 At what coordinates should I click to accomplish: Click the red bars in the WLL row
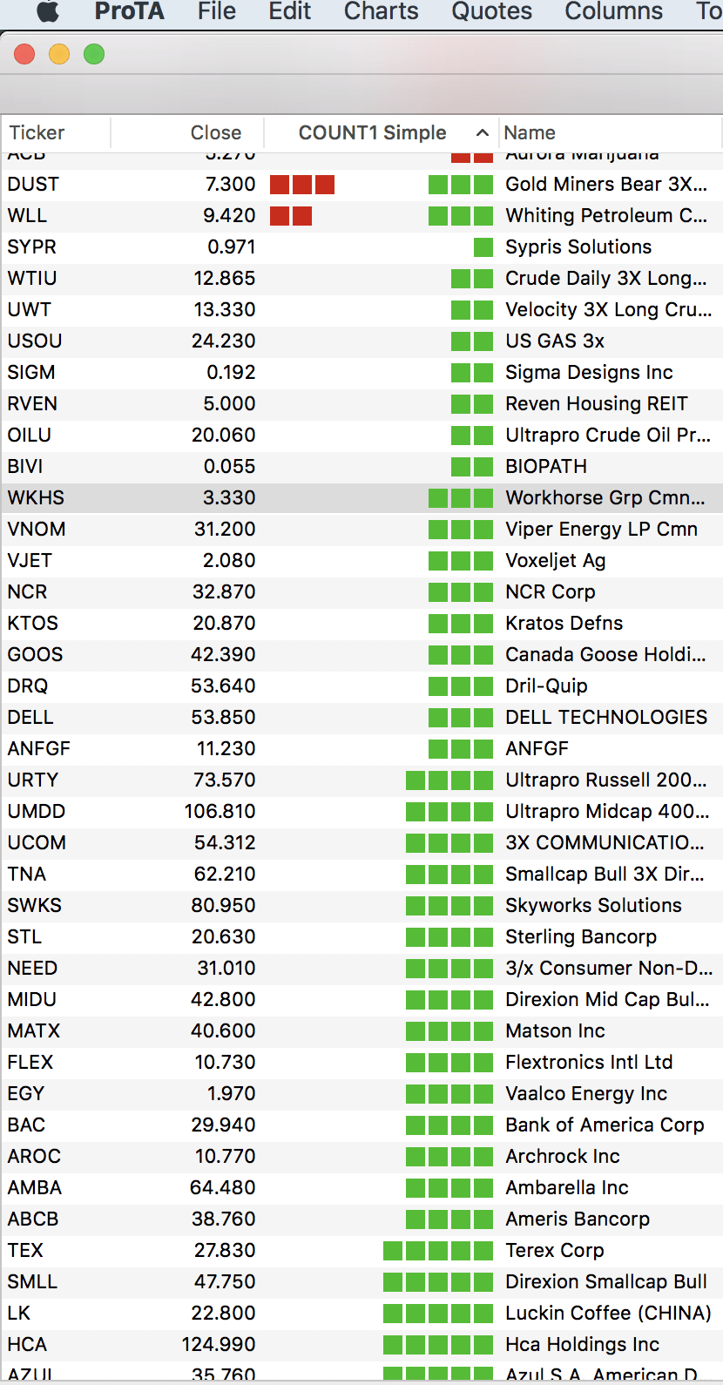coord(291,216)
